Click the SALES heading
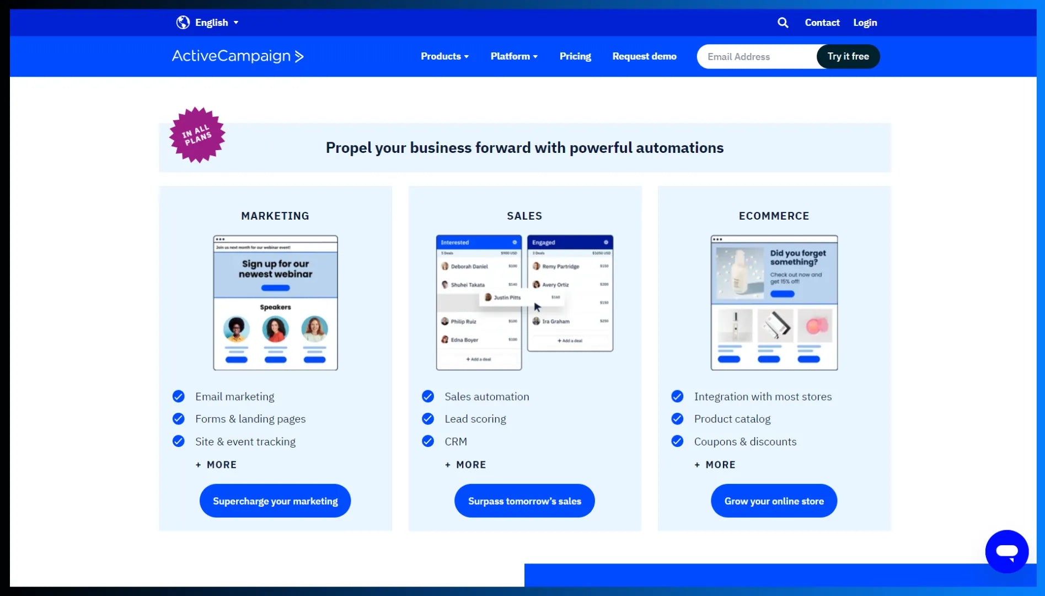The width and height of the screenshot is (1045, 596). click(x=524, y=216)
